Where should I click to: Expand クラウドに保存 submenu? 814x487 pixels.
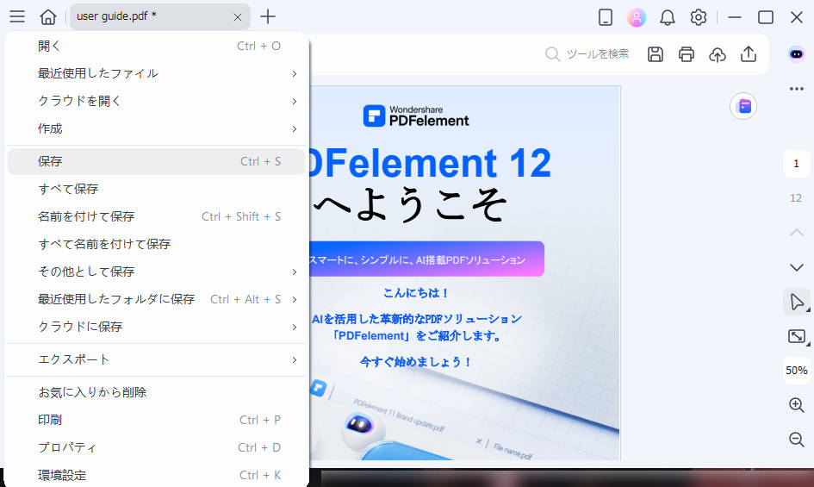pyautogui.click(x=156, y=327)
